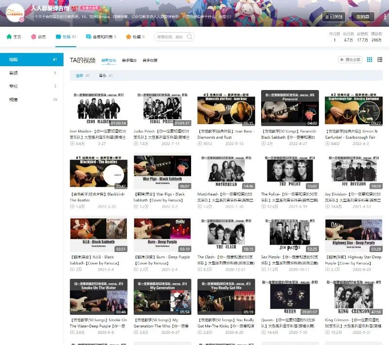Open the You Really Got Me thumbnail
The height and width of the screenshot is (345, 389).
226,297
